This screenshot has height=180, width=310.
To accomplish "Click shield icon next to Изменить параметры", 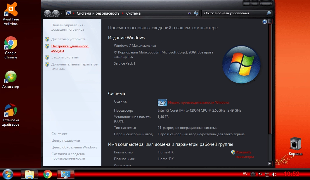I will 233,152.
